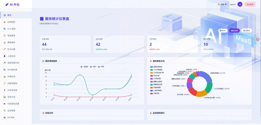The width and height of the screenshot is (261, 125).
Task: Click the trophy icon beside 应用调用排行 title
Action: 151,113
